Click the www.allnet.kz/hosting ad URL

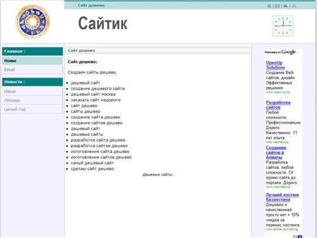281,229
